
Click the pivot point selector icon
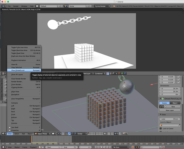pos(59,134)
